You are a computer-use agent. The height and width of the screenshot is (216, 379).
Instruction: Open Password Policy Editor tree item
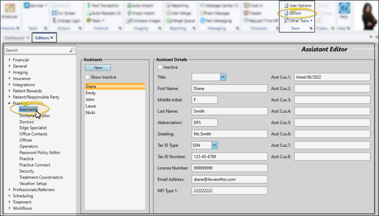tap(40, 152)
